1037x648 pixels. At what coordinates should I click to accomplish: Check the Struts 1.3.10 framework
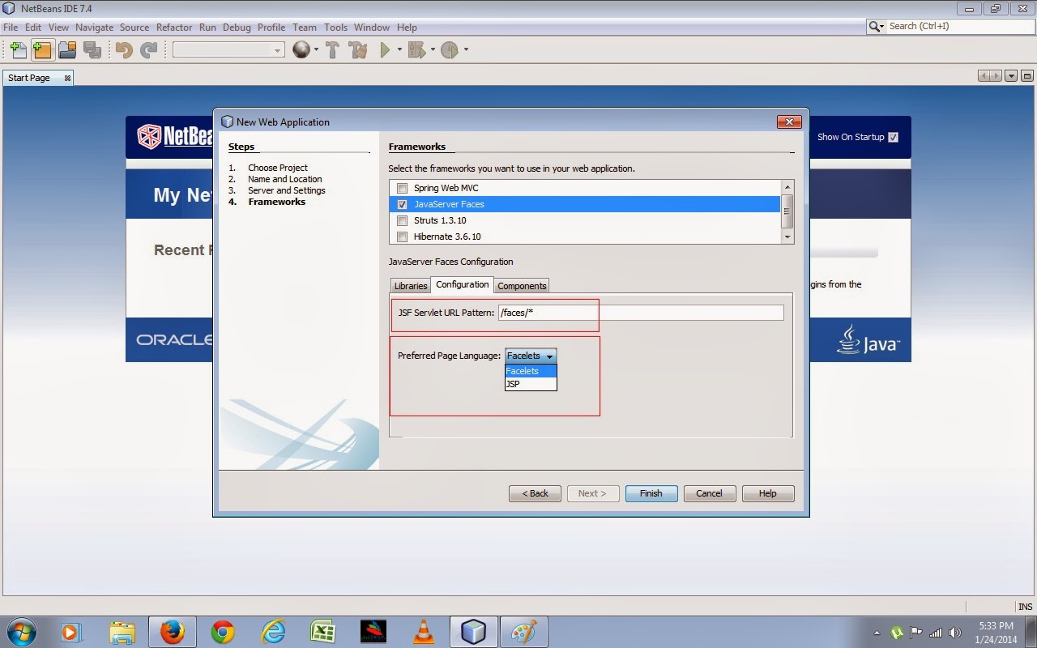403,220
